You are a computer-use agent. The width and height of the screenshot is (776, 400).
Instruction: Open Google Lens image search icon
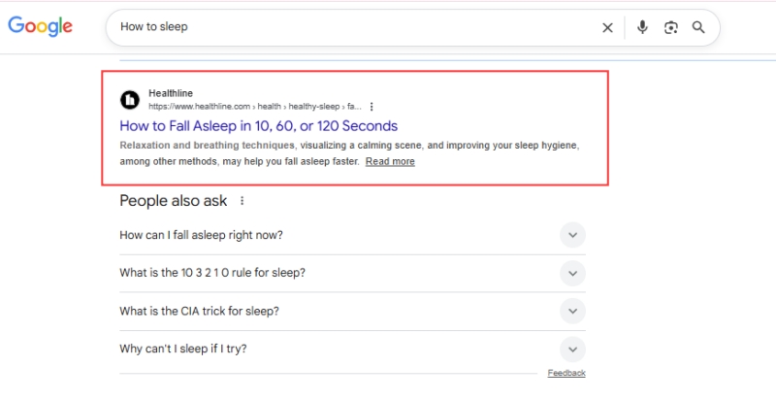670,28
